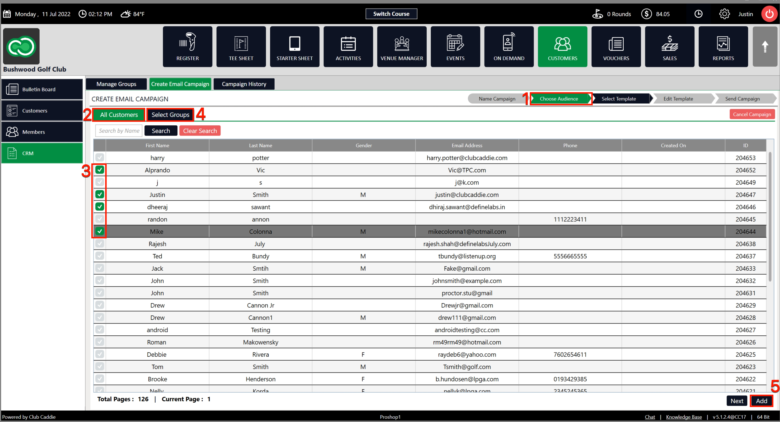Open the settings gear icon
This screenshot has height=422, width=780.
(x=724, y=14)
